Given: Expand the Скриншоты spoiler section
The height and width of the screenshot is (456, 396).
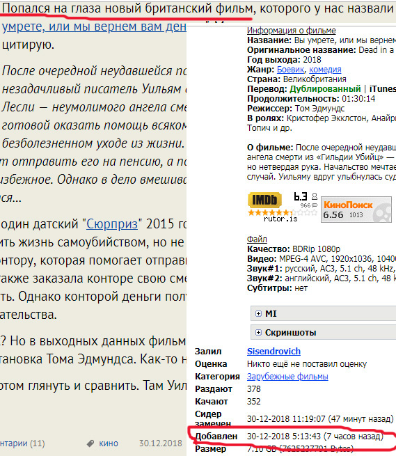Looking at the screenshot, I should coord(324,332).
